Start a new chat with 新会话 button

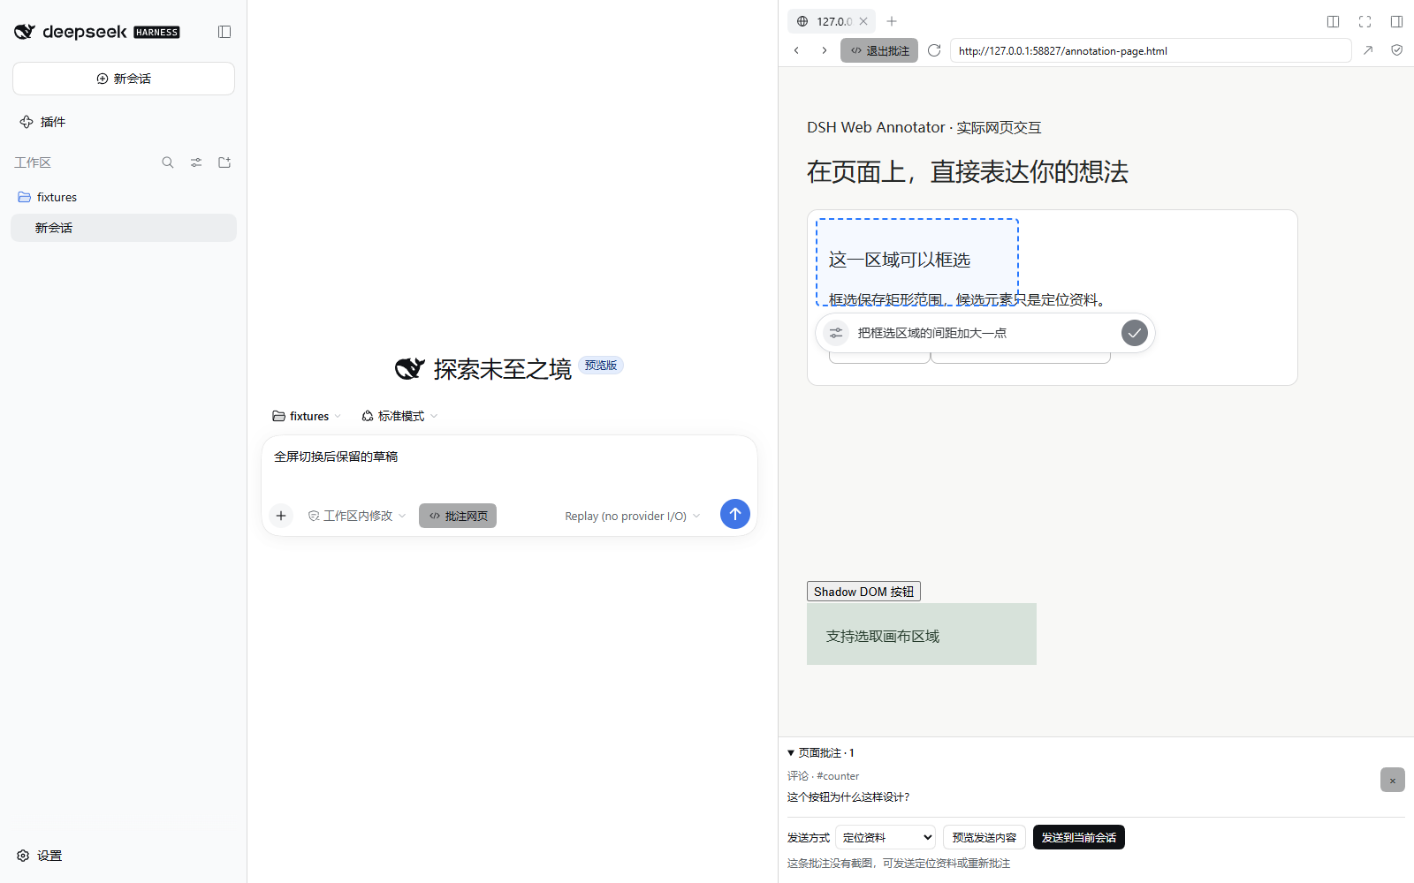(124, 79)
